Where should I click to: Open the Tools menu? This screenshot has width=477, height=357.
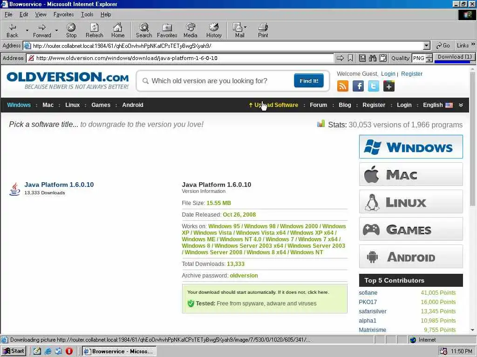coord(87,14)
